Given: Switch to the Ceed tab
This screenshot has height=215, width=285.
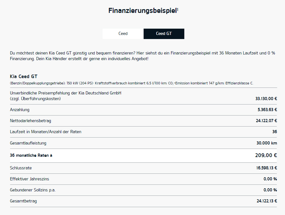Looking at the screenshot, I should tap(123, 34).
